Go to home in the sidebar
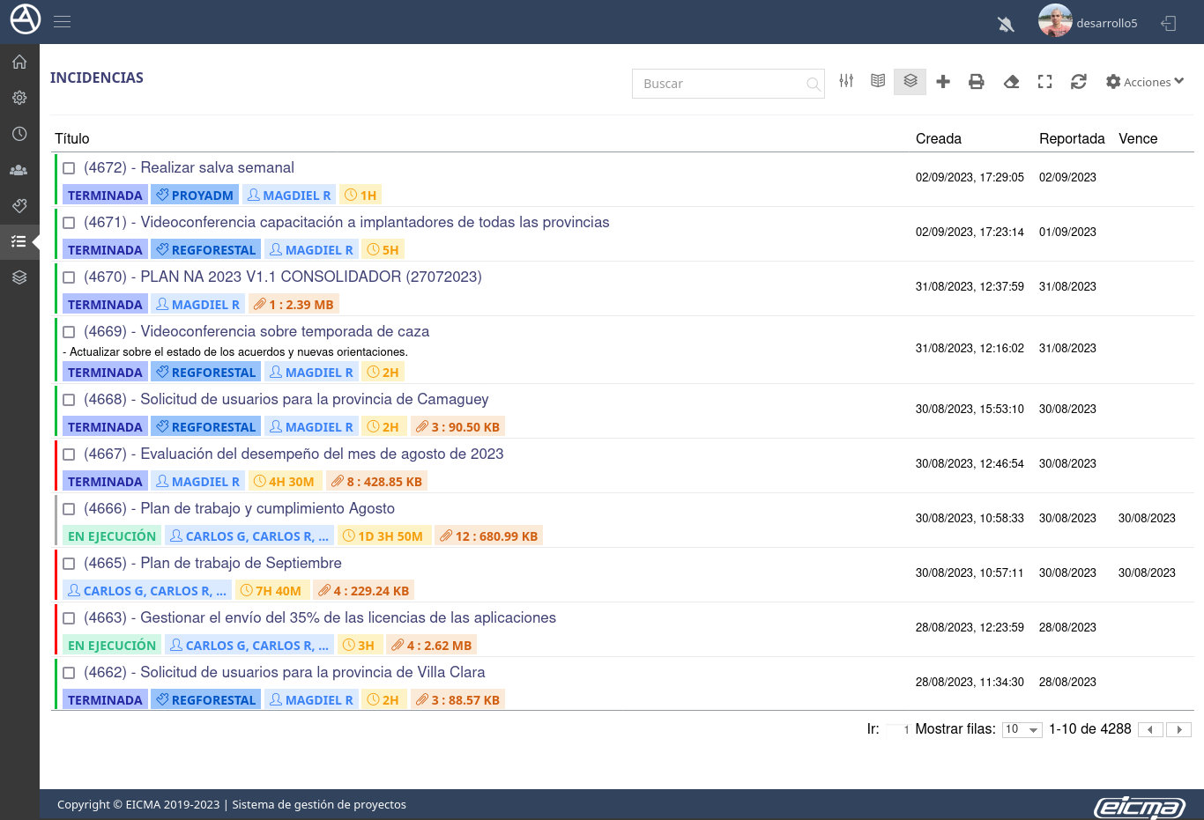 click(19, 62)
